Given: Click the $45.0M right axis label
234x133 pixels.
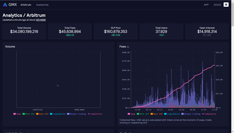Looking at the screenshot, I should pyautogui.click(x=219, y=66).
